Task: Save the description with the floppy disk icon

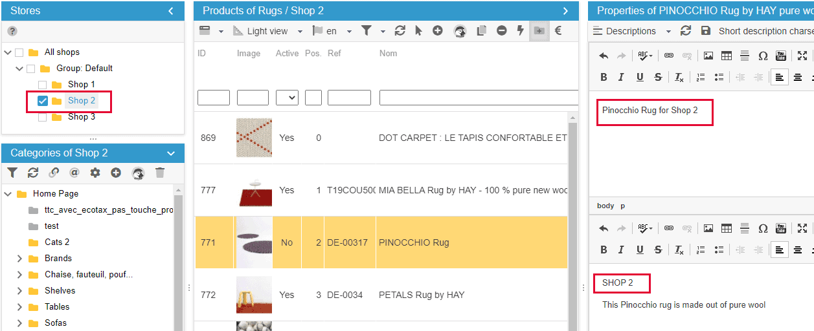Action: coord(706,31)
